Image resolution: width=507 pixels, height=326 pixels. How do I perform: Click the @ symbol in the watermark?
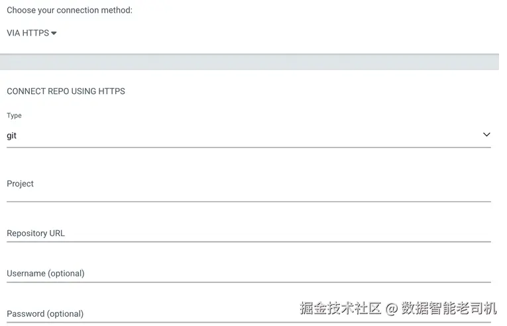[x=391, y=308]
